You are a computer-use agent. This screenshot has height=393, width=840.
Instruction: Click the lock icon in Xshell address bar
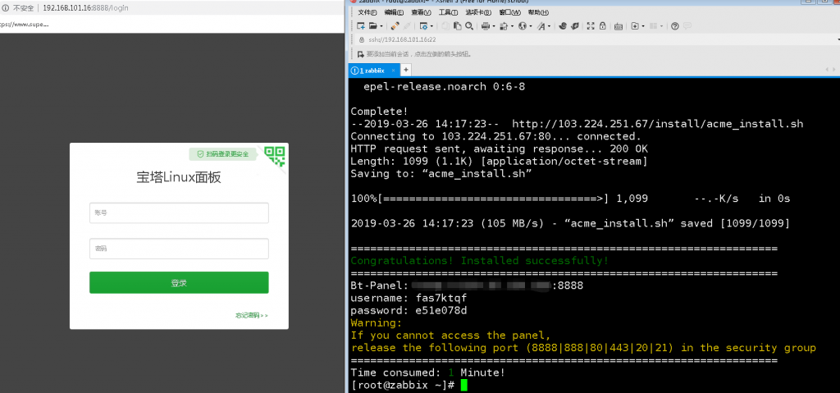pyautogui.click(x=361, y=39)
